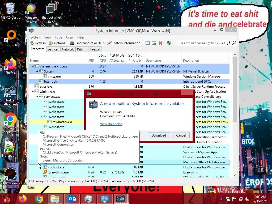The image size is (272, 204).
Task: Click the Download button in updater
Action: (x=159, y=135)
